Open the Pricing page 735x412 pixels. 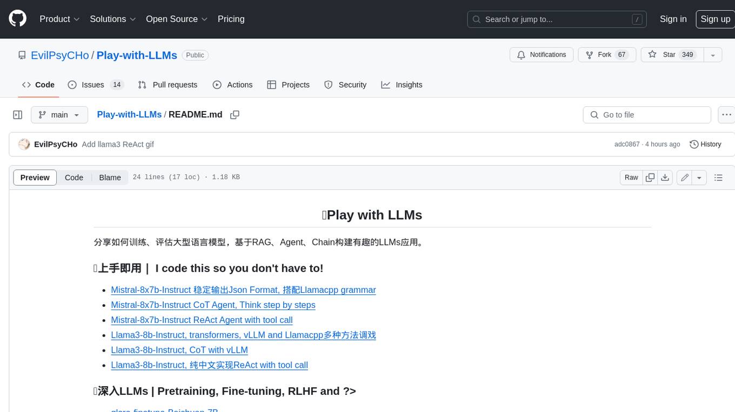tap(231, 19)
